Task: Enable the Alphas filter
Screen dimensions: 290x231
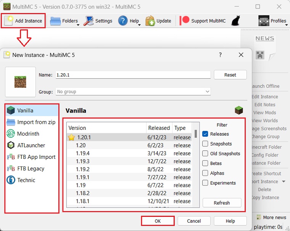Action: tap(205, 173)
